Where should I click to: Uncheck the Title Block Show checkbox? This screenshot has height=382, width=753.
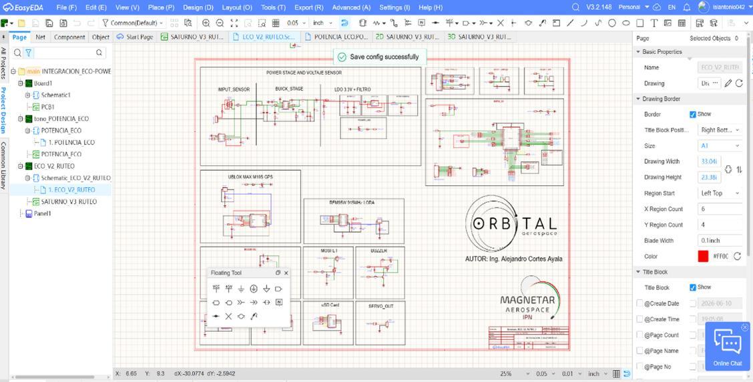pyautogui.click(x=692, y=287)
